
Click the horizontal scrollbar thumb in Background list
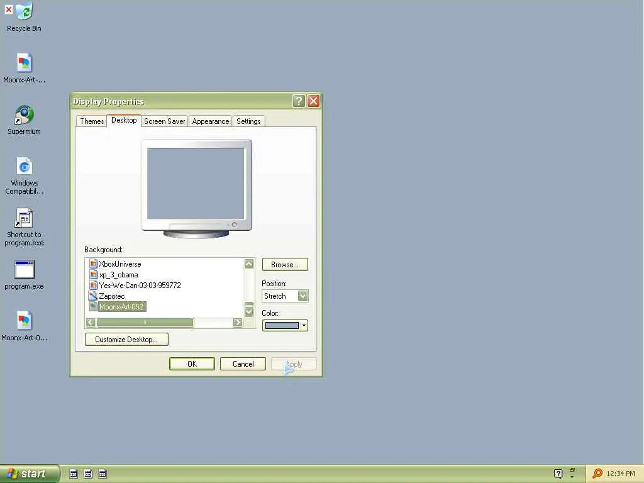(145, 323)
